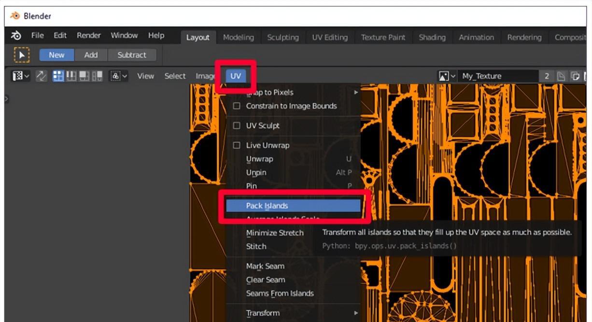The width and height of the screenshot is (592, 322).
Task: Open the Help menu
Action: point(156,36)
